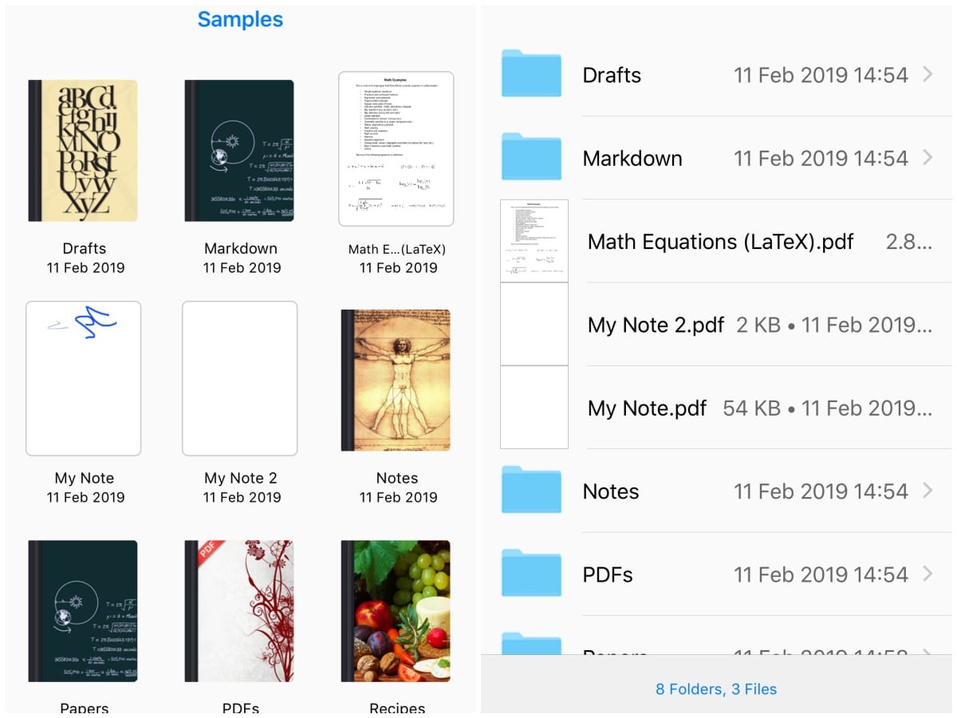Viewport: 957px width, 718px height.
Task: Click the blue Notes folder icon
Action: tap(531, 491)
